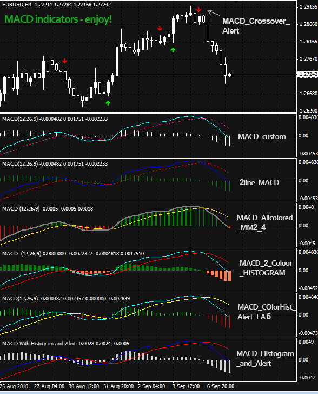The width and height of the screenshot is (318, 394).
Task: Click the 3 Sep 12:00 time label
Action: [186, 386]
